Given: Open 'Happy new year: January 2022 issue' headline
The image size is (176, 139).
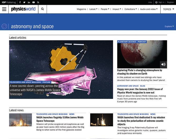Looking at the screenshot, I should (140, 91).
